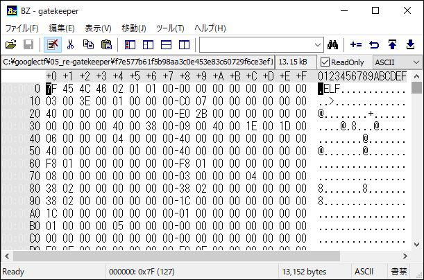Maximize the BZ window
This screenshot has height=280, width=424.
click(x=375, y=11)
